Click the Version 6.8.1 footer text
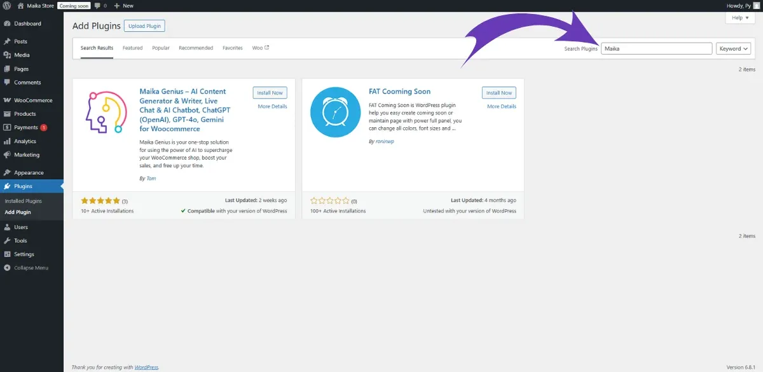 pos(741,367)
